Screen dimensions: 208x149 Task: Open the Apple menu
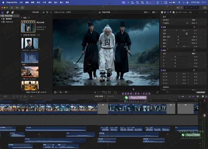click(3, 2)
